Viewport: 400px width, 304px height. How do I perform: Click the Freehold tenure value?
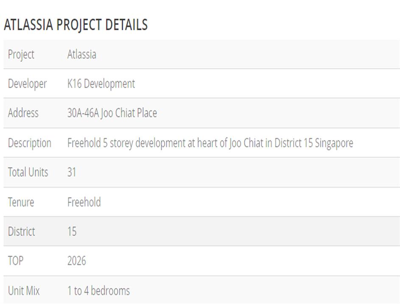(84, 202)
